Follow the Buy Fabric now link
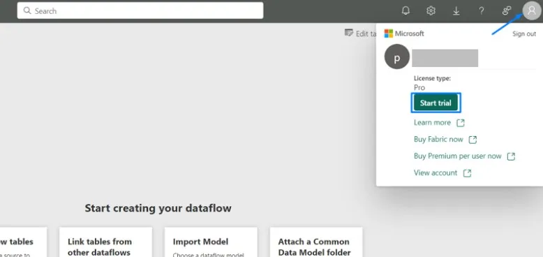The image size is (543, 257). tap(438, 139)
